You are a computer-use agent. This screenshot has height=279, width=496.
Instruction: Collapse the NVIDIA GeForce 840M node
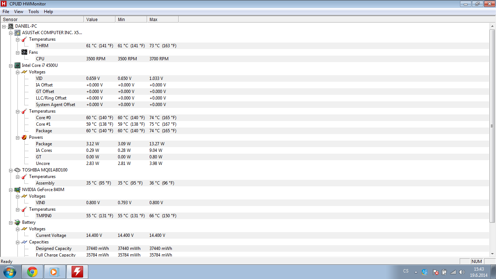(x=11, y=190)
